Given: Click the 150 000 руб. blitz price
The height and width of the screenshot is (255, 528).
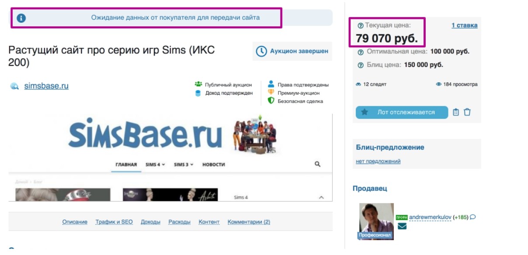Looking at the screenshot, I should point(423,65).
